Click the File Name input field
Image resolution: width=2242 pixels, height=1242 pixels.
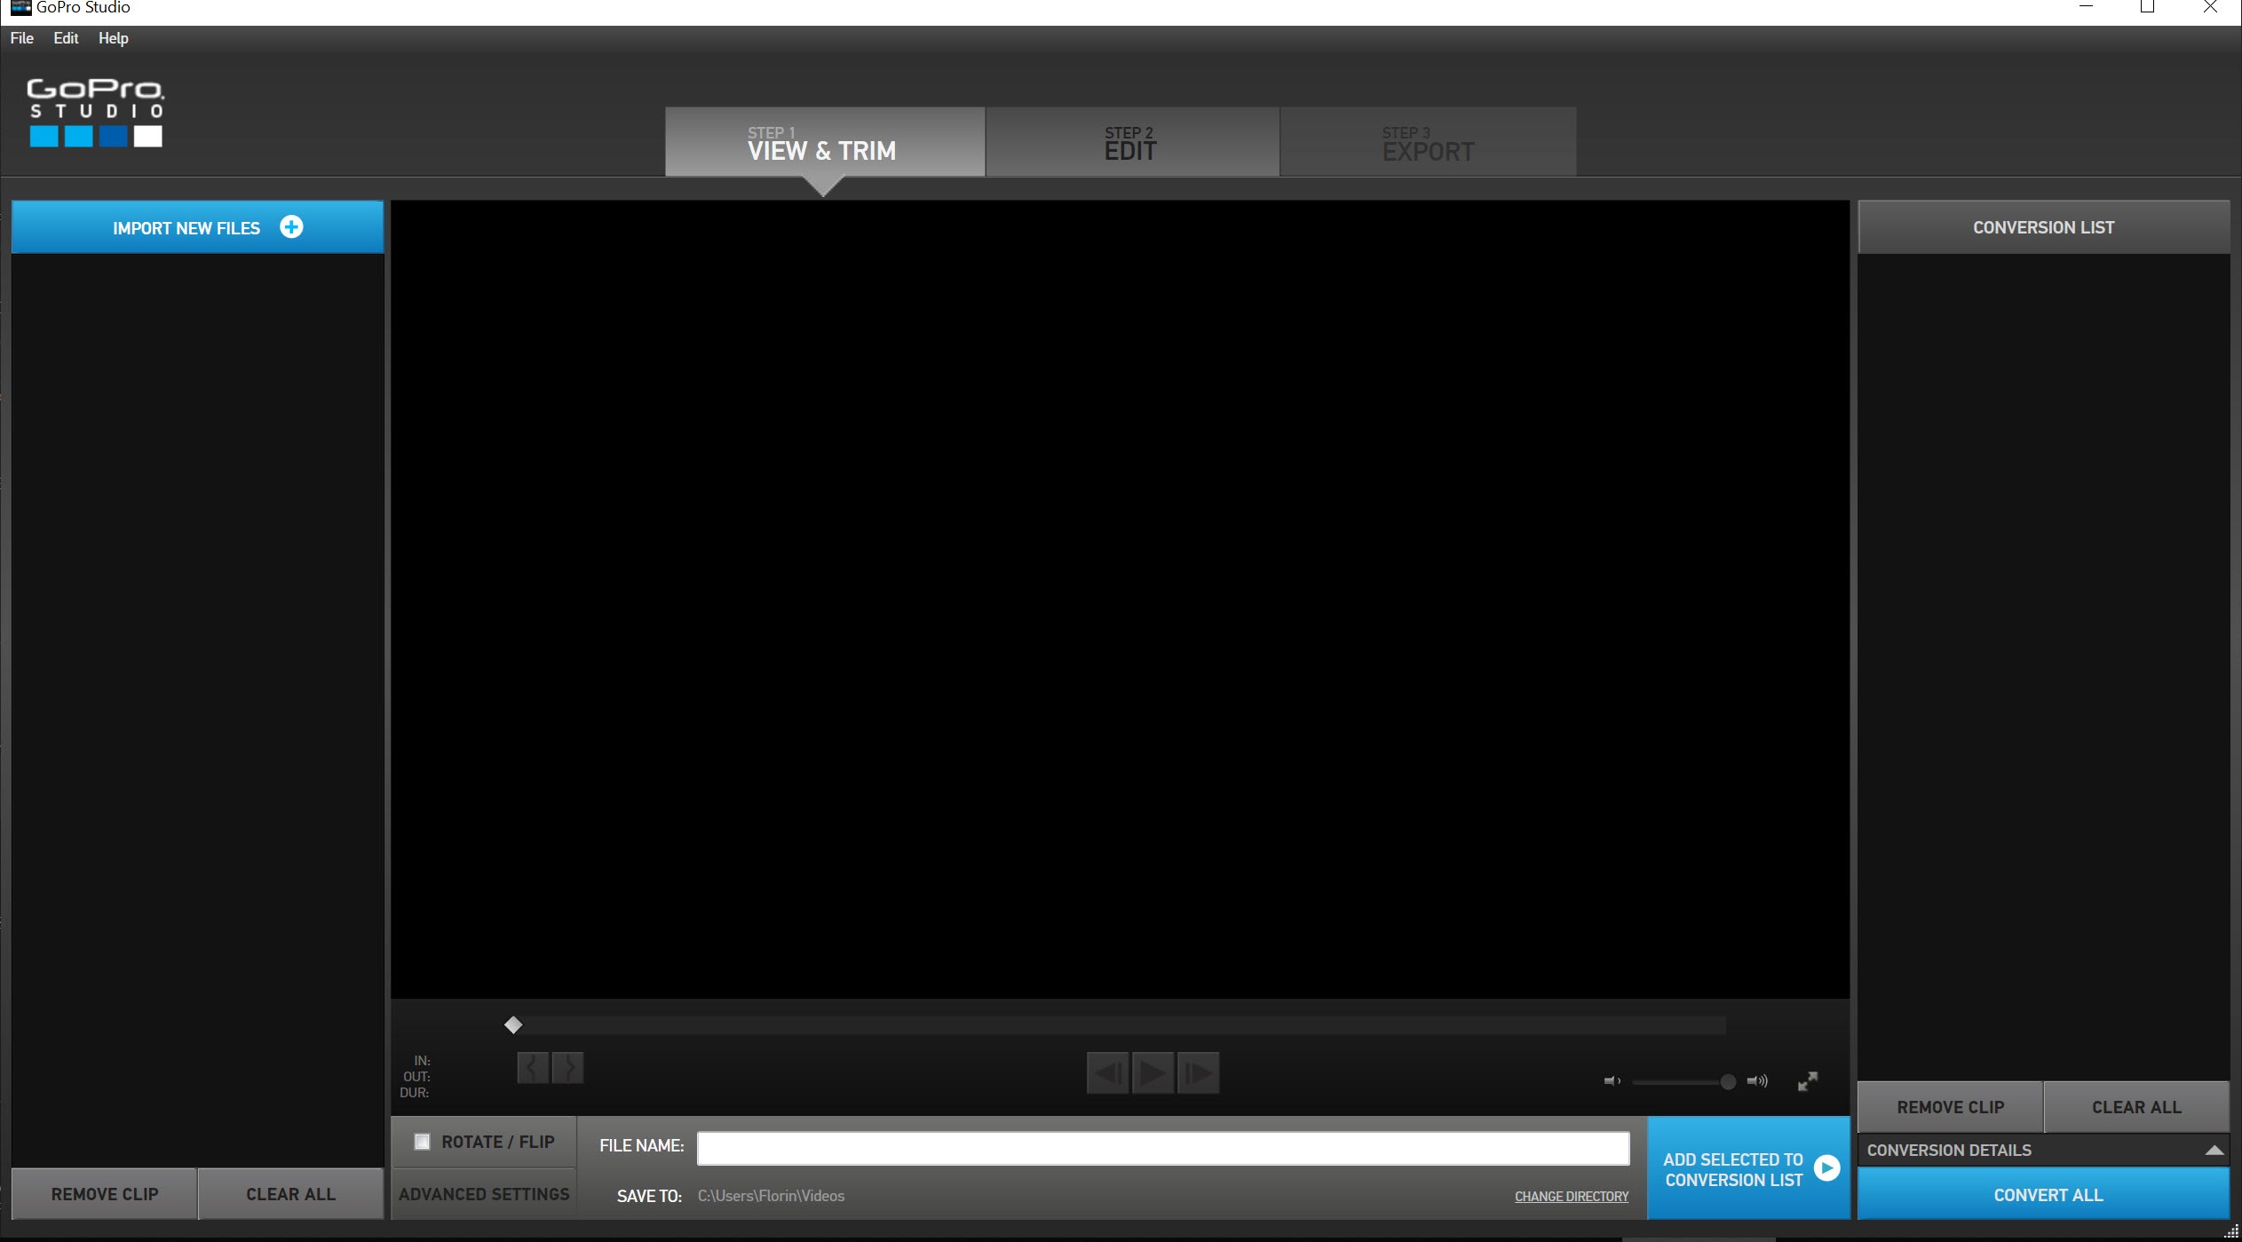1162,1147
